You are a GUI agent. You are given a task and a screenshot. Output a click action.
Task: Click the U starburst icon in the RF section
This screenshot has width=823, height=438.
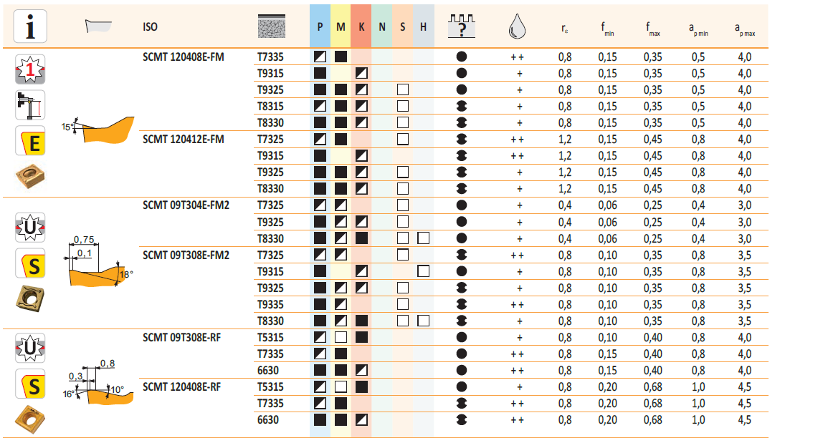pyautogui.click(x=30, y=349)
